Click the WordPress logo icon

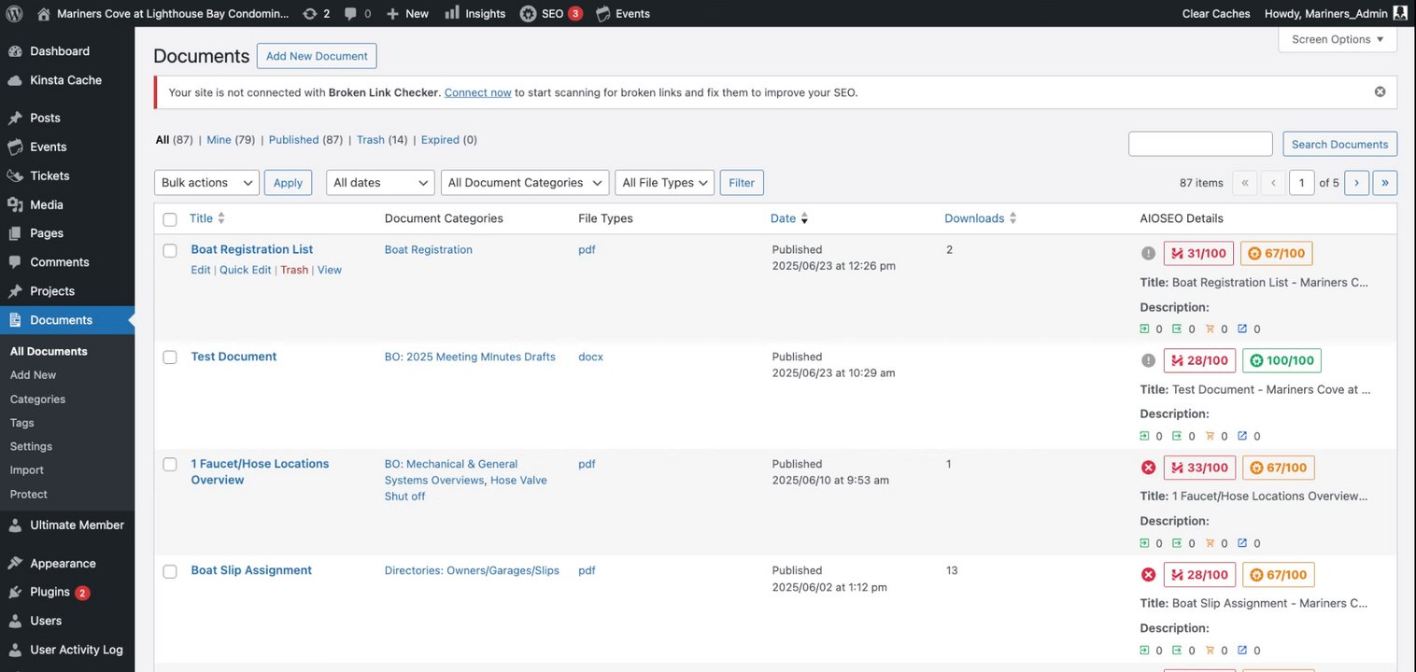(x=14, y=13)
